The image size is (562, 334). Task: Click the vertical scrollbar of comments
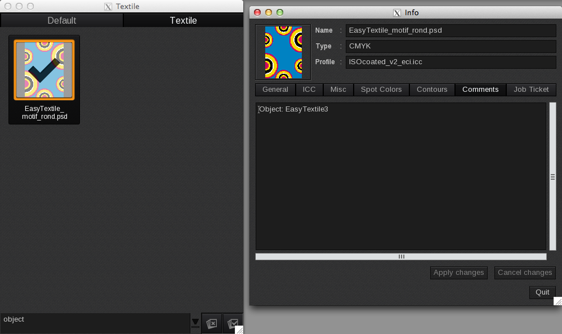point(552,176)
